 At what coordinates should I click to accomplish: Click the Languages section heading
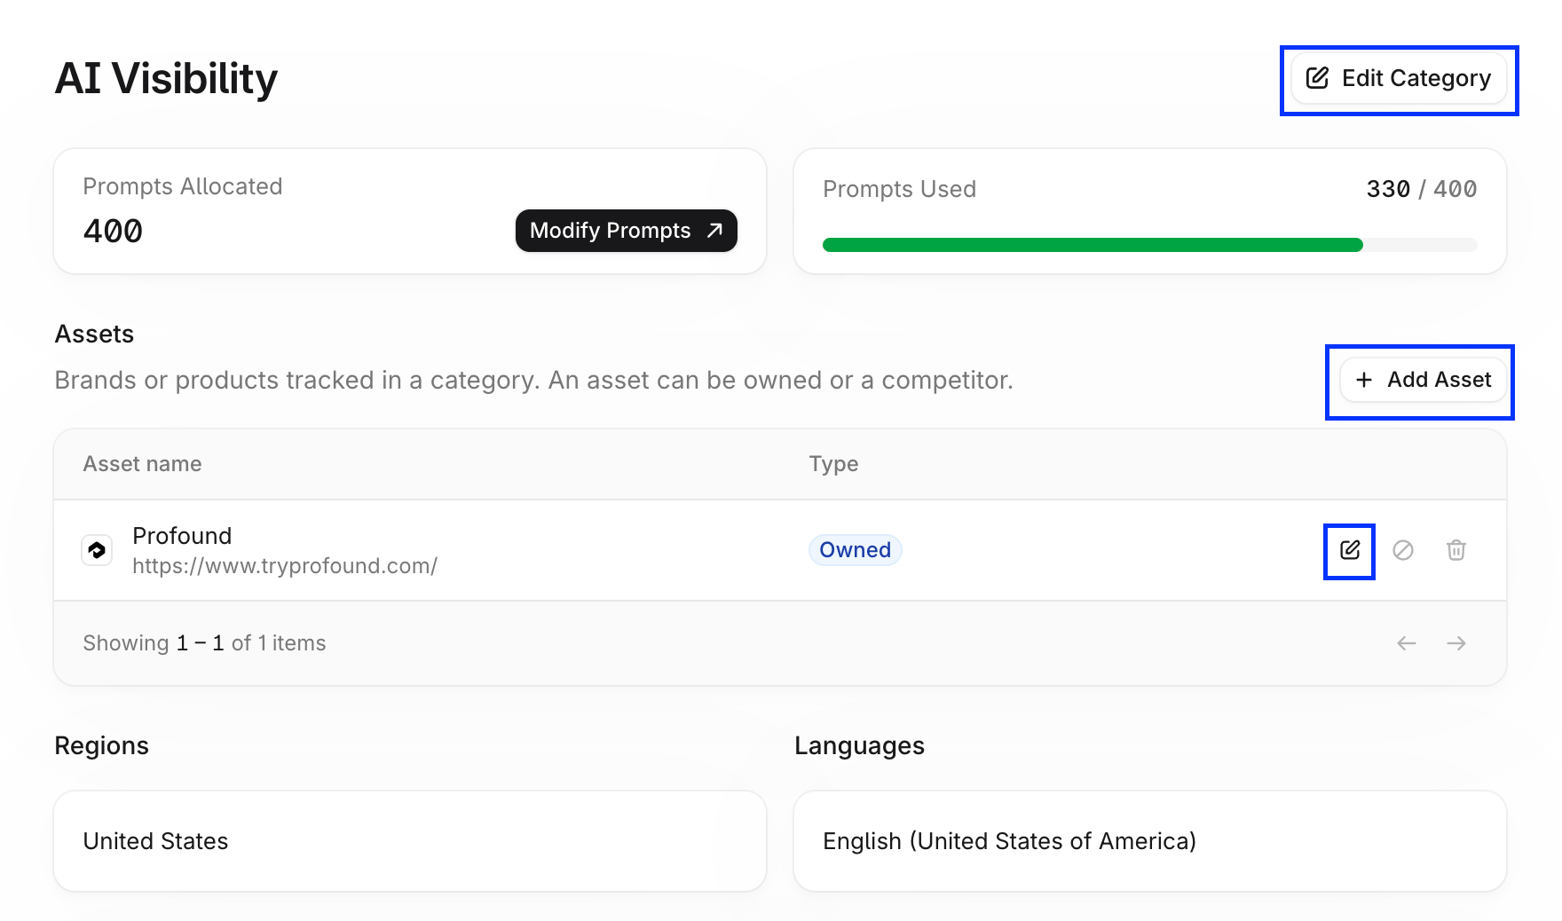pos(859,746)
